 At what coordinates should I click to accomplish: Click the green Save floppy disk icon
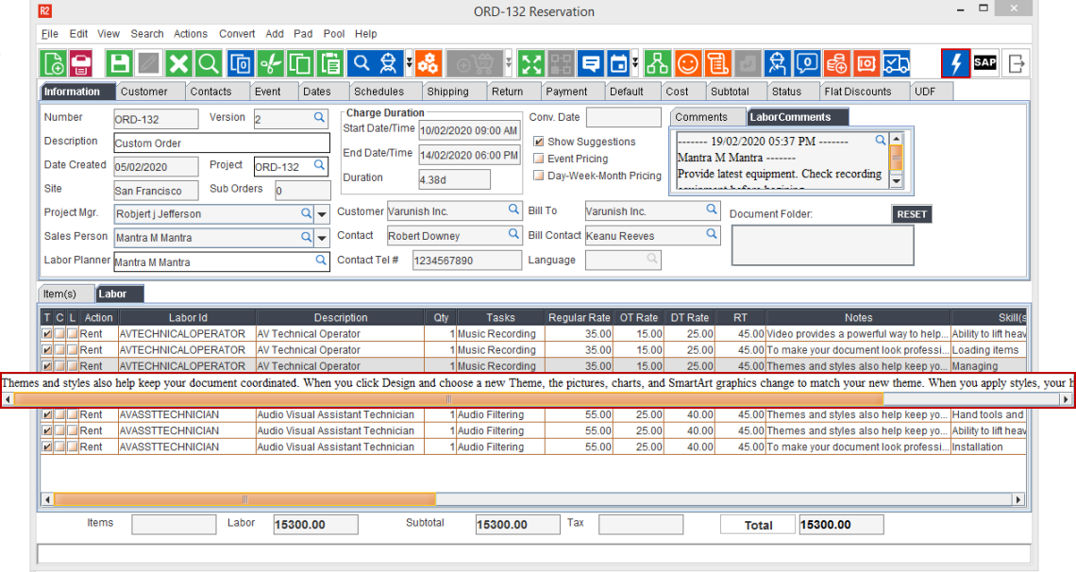tap(119, 63)
